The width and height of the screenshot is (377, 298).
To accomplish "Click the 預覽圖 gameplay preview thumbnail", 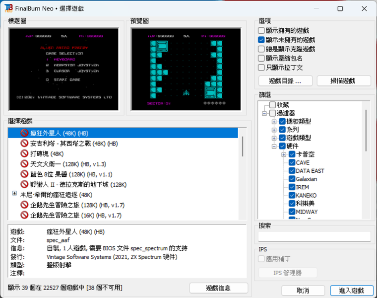I will 186,69.
